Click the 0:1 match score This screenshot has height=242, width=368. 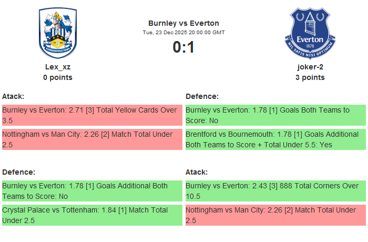(183, 47)
